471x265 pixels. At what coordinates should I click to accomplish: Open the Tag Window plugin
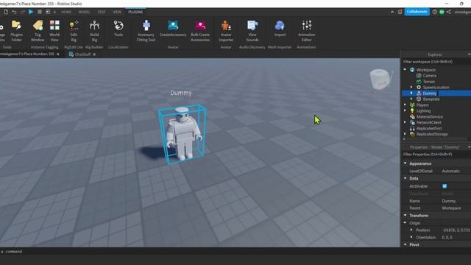click(x=38, y=31)
